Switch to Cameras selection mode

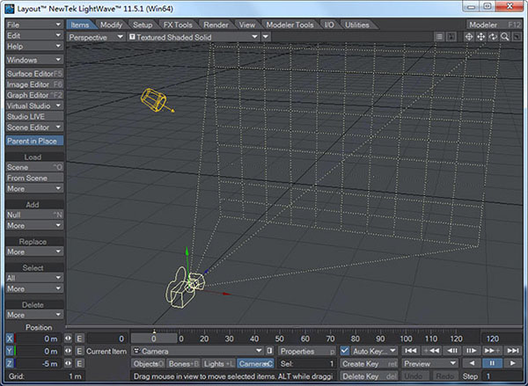click(x=255, y=364)
